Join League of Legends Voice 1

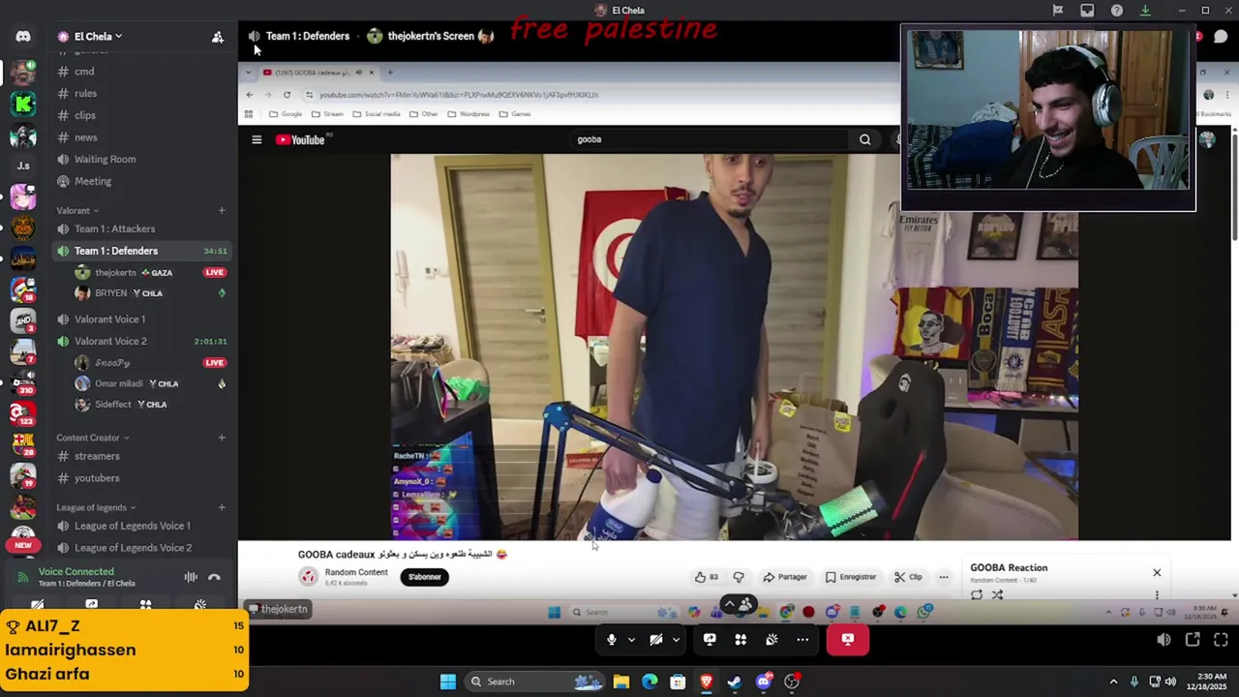click(x=133, y=526)
